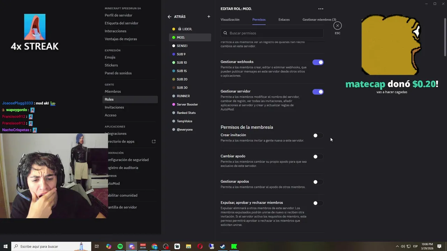Image resolution: width=447 pixels, height=251 pixels.
Task: Open Task View on the taskbar
Action: [x=97, y=246]
